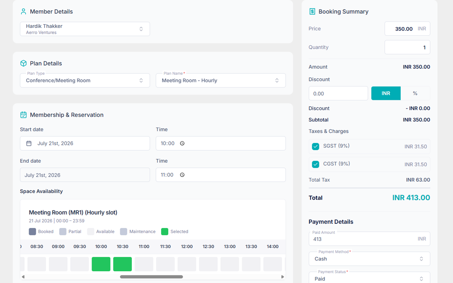Click the SGST INR 31.50 amount
Viewport: 453px width, 283px height.
[x=416, y=147]
